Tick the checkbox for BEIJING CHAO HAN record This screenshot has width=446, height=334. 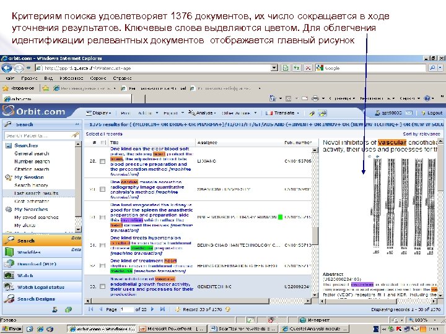pos(102,245)
